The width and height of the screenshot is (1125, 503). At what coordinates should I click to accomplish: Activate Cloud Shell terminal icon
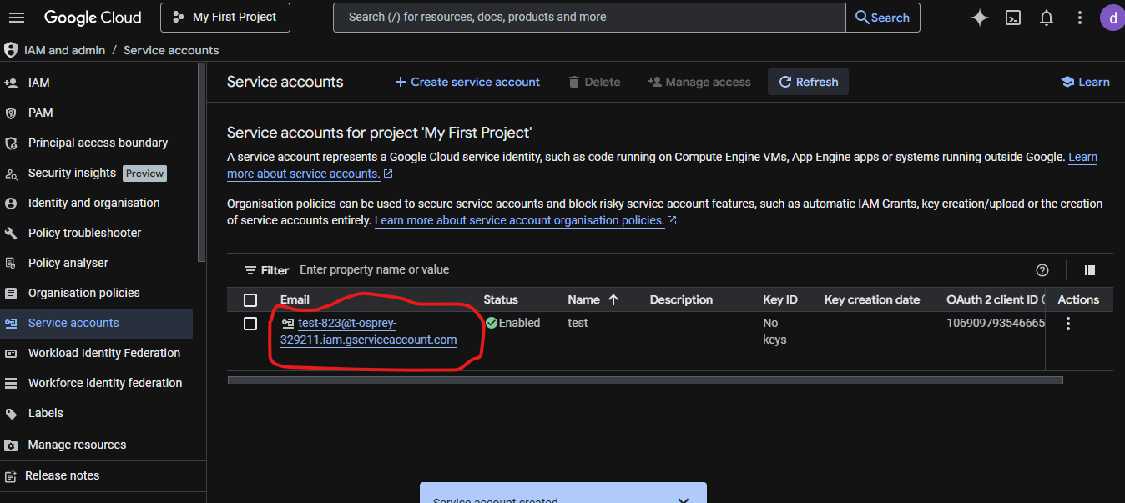tap(1012, 17)
